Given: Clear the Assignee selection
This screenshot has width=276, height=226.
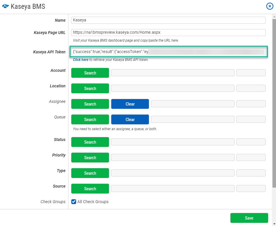Looking at the screenshot, I should (130, 104).
